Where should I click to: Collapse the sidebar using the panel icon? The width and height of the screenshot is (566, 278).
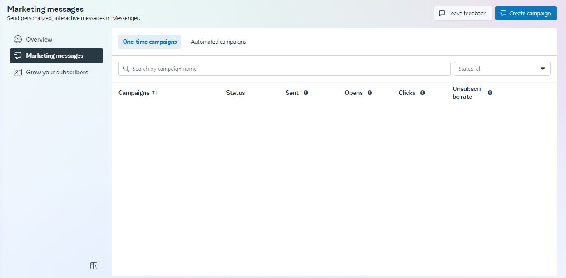pyautogui.click(x=94, y=266)
